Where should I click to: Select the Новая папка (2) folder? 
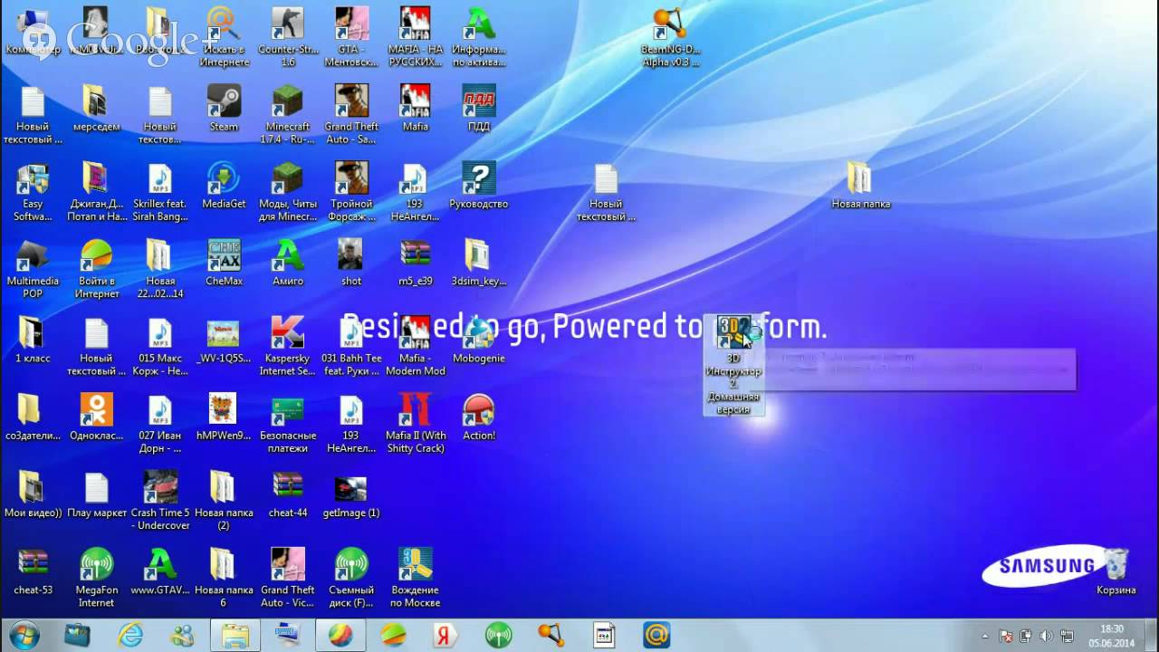coord(224,500)
